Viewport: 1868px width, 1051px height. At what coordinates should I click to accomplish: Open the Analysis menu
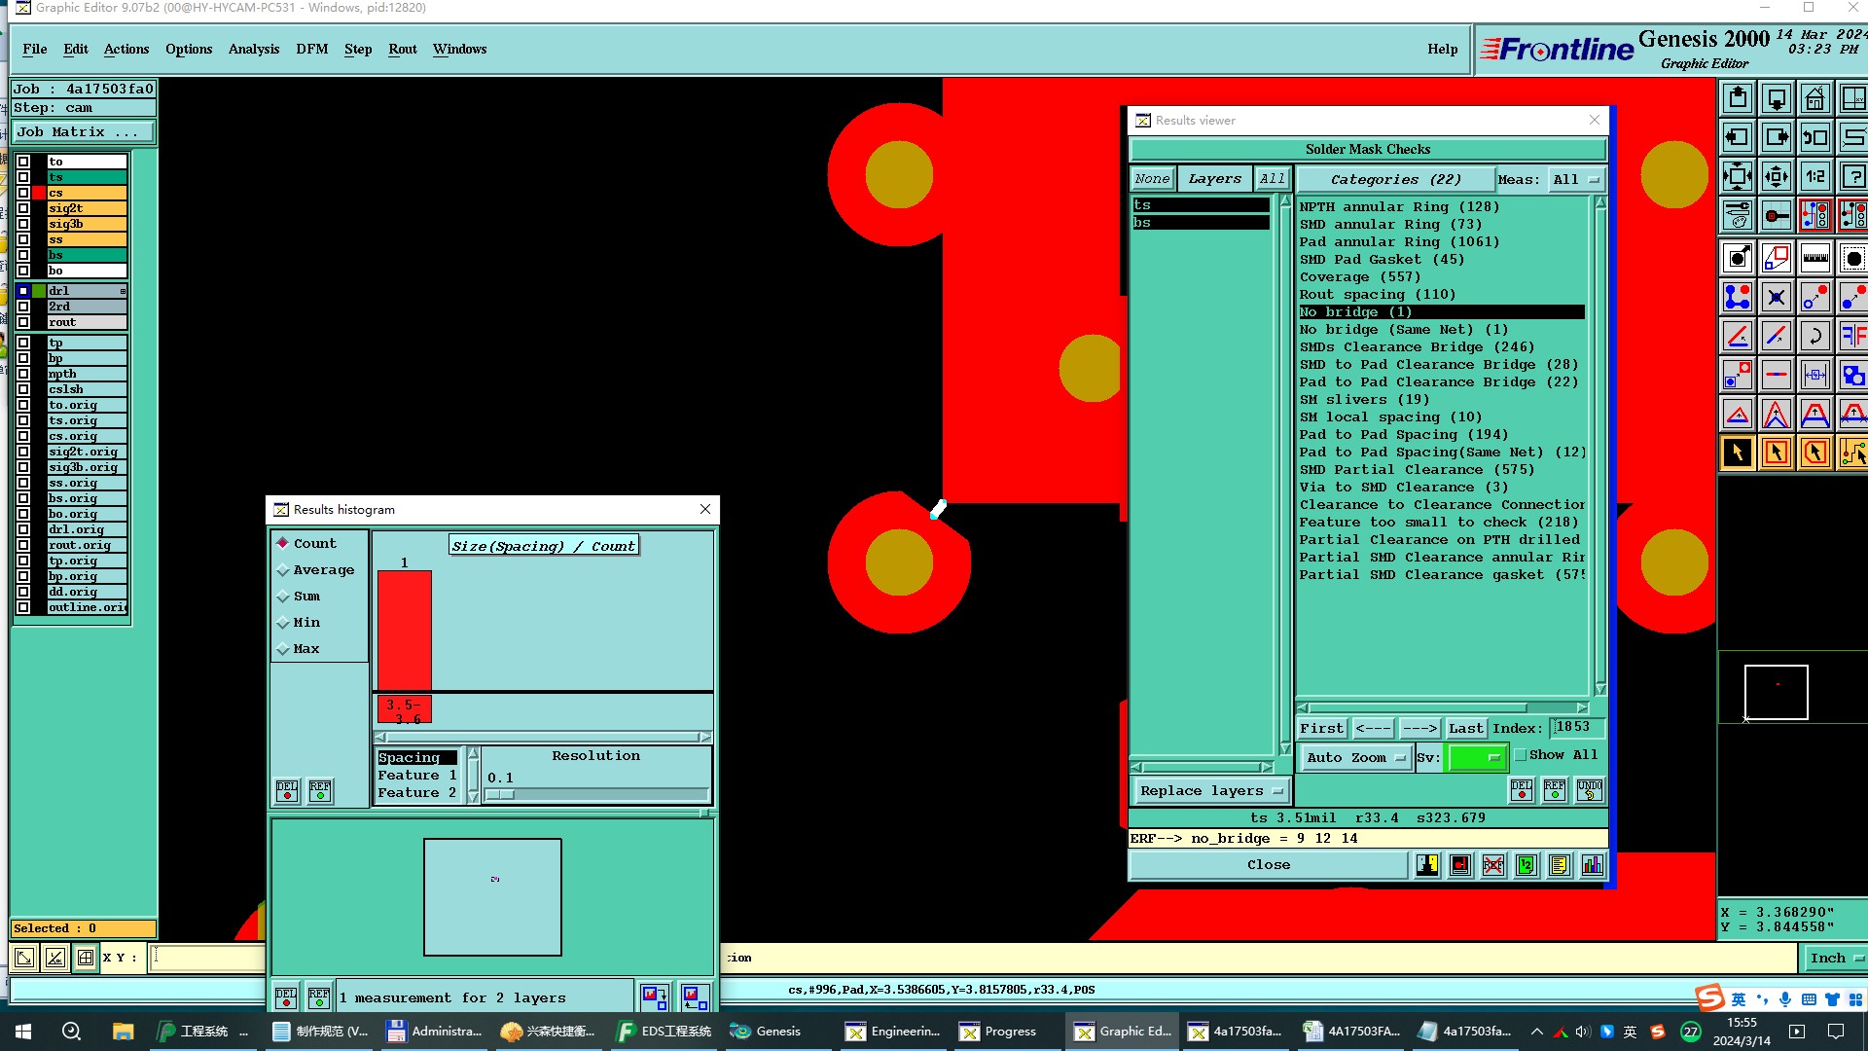click(x=253, y=49)
